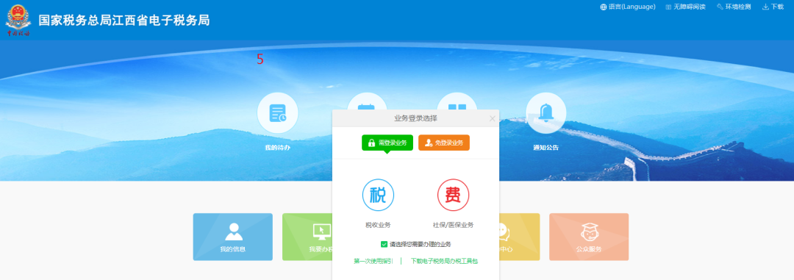Open 通知公告 bell icon

546,113
